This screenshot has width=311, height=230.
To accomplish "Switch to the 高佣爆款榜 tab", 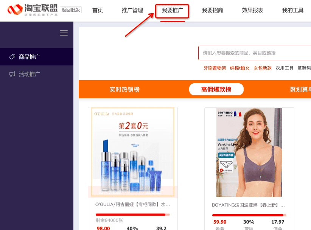I will (216, 89).
